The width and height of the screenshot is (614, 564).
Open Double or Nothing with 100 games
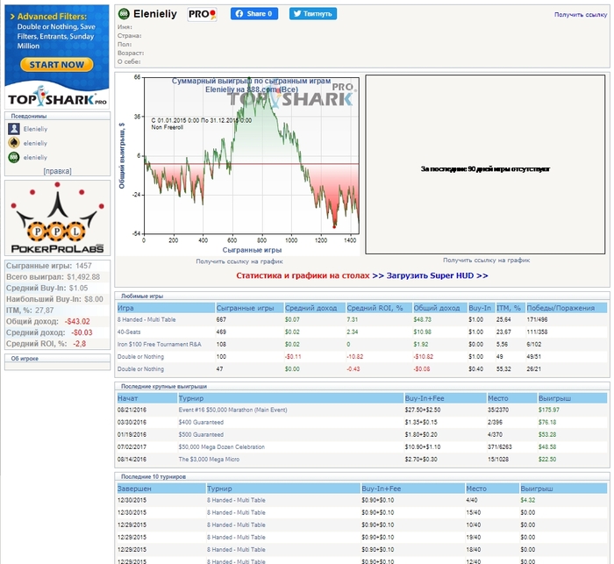pyautogui.click(x=140, y=357)
